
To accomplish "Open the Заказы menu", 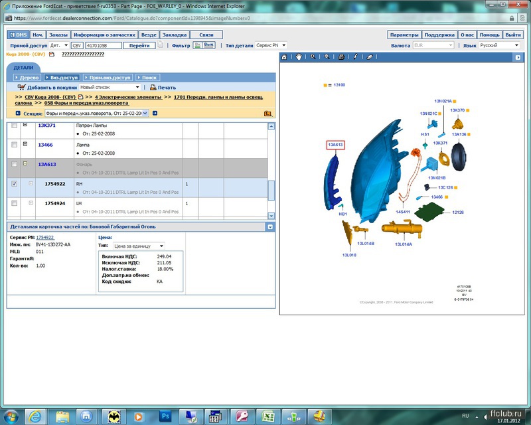I will click(58, 35).
